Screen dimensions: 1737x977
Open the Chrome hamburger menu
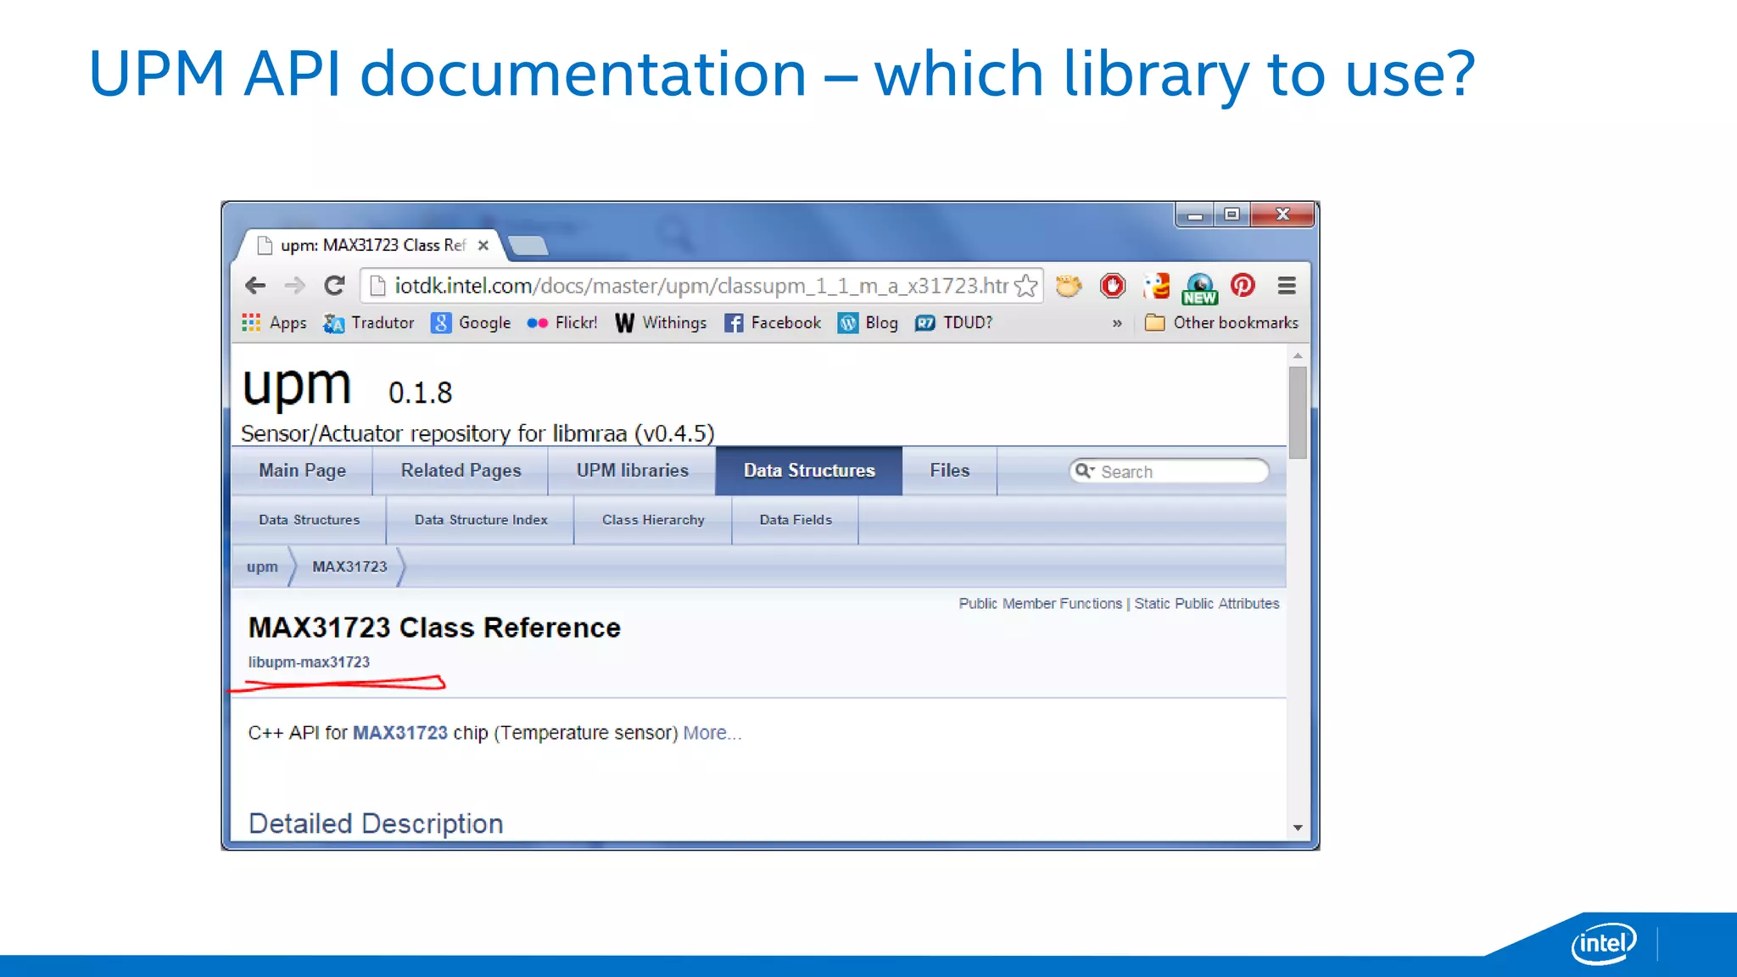(x=1286, y=286)
